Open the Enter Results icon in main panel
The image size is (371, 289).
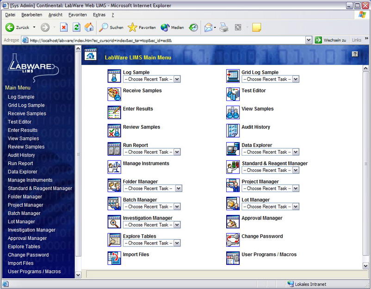click(114, 113)
